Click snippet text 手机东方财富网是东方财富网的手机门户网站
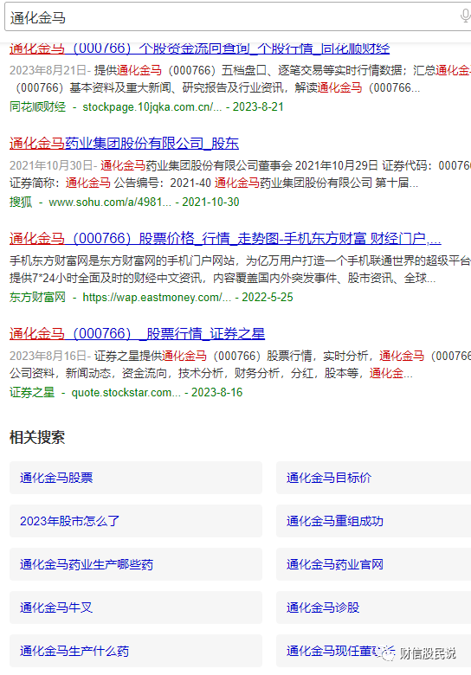The image size is (471, 675). point(122,260)
